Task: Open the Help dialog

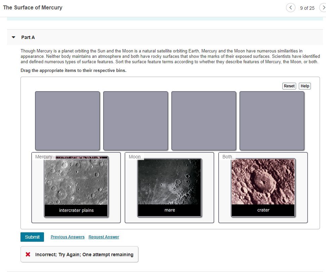Action: (x=305, y=86)
